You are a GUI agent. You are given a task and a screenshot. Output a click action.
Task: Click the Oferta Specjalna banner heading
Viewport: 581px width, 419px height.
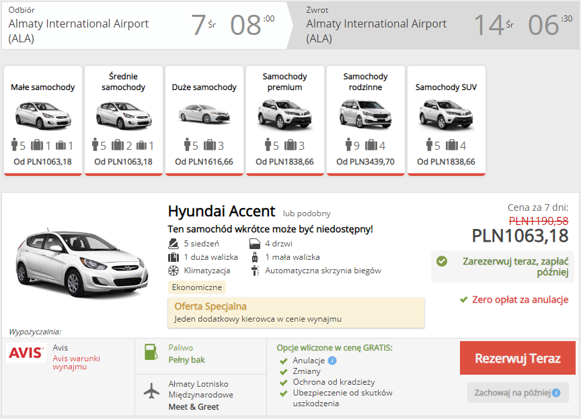(x=210, y=306)
